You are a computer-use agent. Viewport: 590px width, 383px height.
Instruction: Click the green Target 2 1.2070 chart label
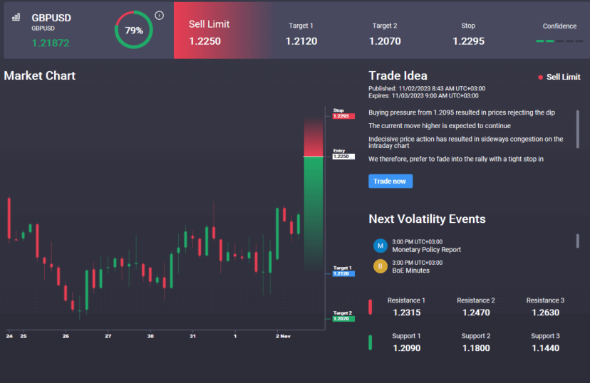(343, 319)
